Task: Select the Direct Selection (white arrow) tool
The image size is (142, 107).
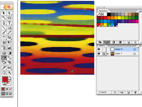Action: pos(9,13)
